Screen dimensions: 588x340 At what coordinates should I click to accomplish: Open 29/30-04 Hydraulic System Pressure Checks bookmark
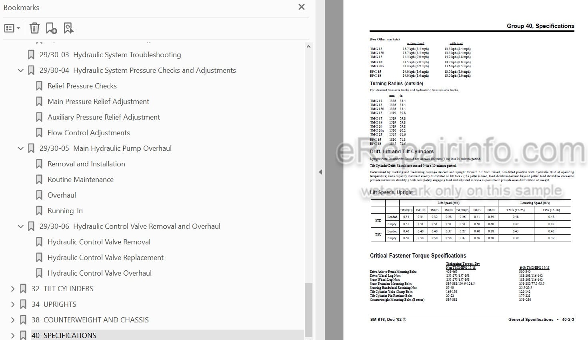click(138, 70)
